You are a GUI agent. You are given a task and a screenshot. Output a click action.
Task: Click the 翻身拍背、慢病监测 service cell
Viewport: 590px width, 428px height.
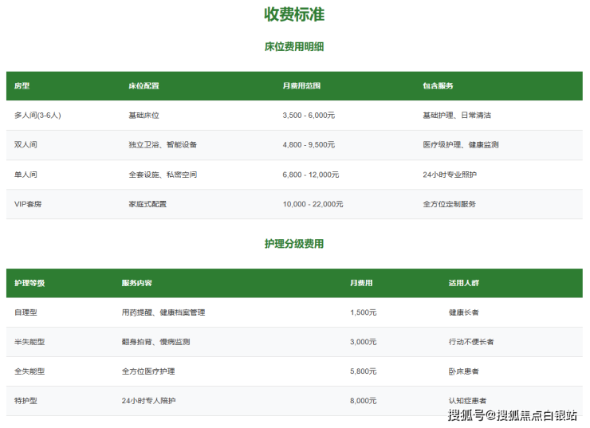point(155,342)
